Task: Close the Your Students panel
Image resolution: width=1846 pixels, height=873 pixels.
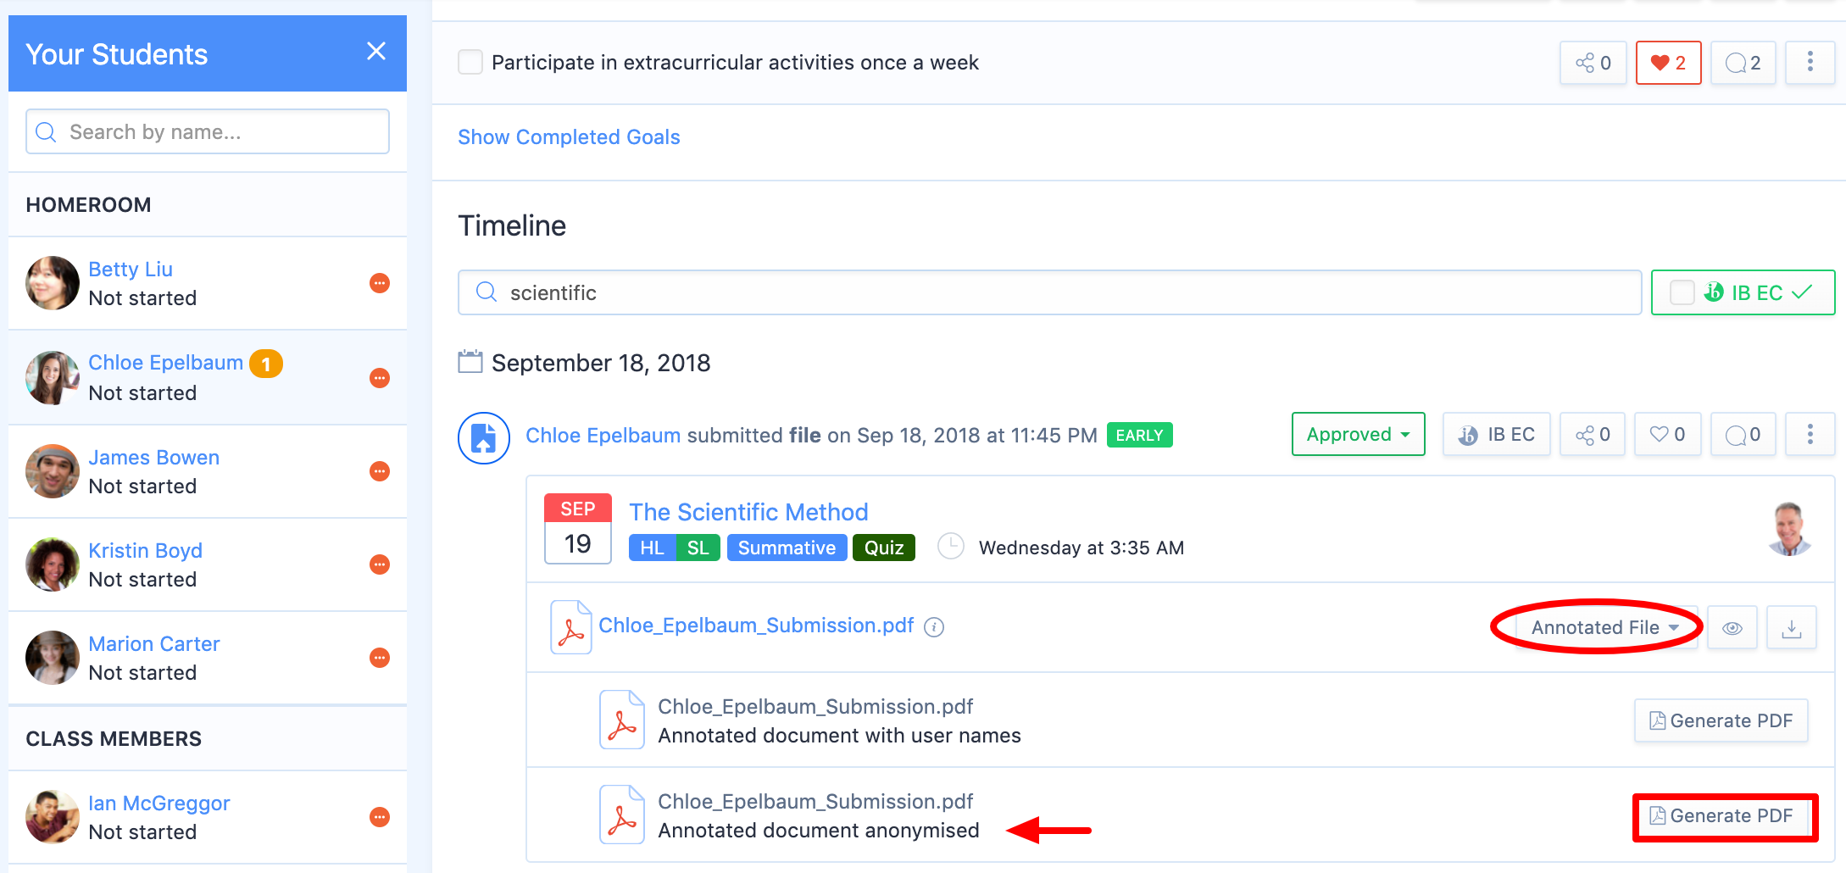Action: coord(376,52)
